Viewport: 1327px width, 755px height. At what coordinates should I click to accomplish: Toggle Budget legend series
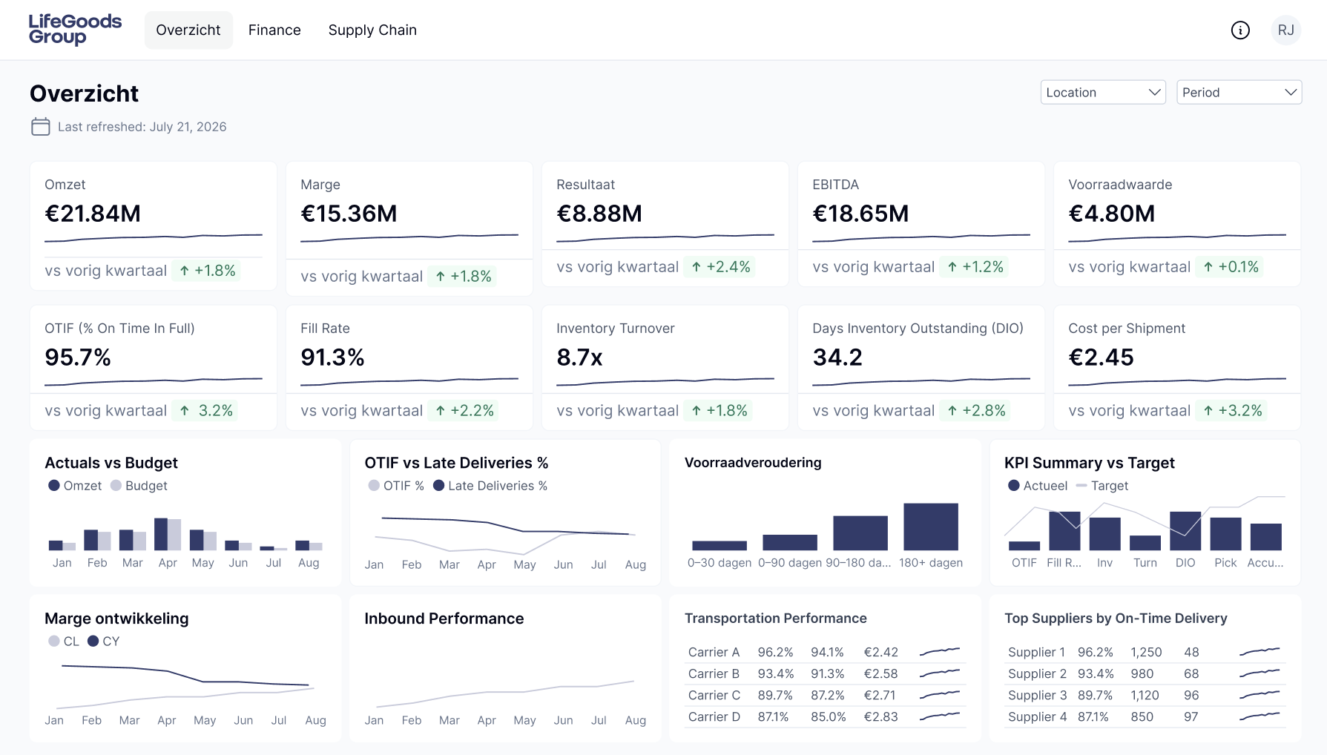coord(139,486)
